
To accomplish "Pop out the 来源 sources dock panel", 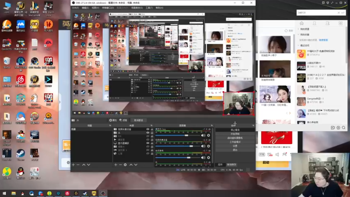I will click(151, 126).
